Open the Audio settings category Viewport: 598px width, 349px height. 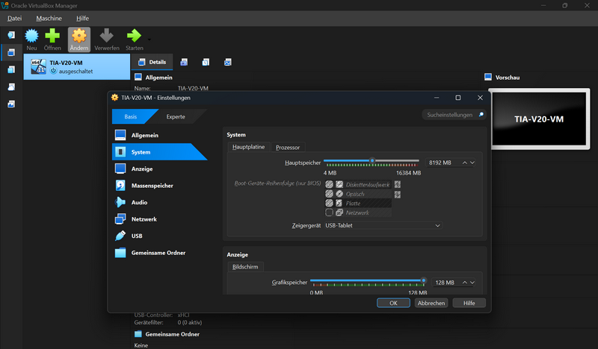pyautogui.click(x=139, y=202)
